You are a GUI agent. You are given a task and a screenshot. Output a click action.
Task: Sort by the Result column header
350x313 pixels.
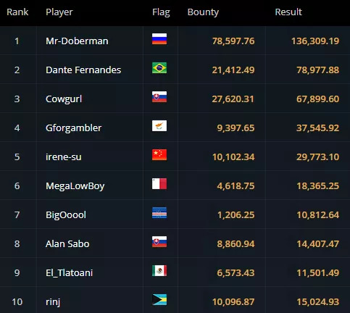point(288,12)
